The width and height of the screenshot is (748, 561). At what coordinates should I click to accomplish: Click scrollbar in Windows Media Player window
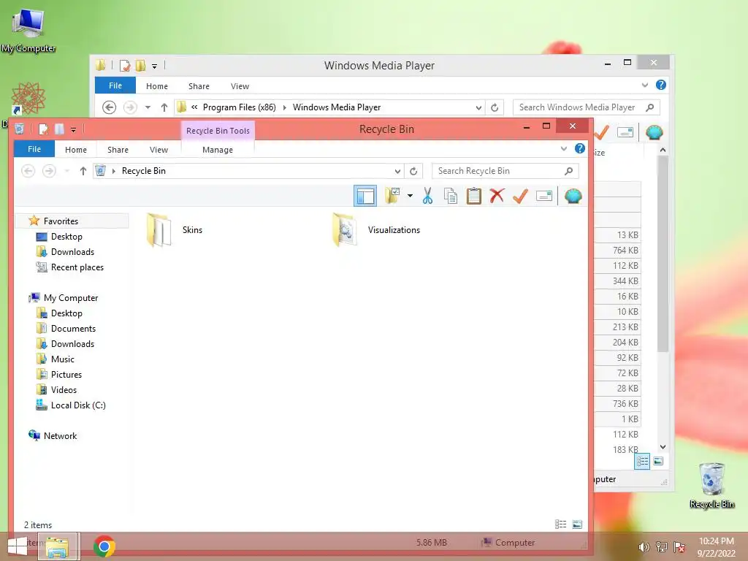663,254
